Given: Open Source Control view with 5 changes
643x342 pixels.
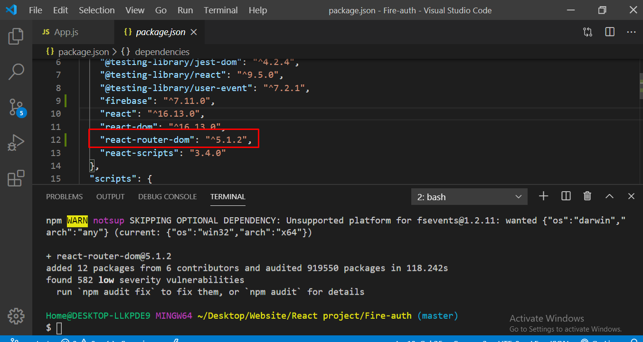Looking at the screenshot, I should click(x=17, y=108).
